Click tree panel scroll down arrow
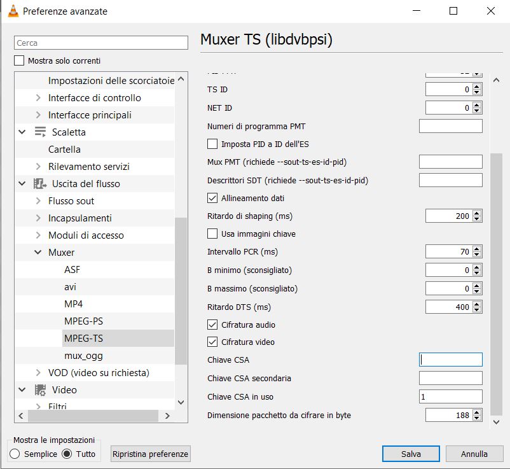Screen dimensions: 510x469 click(x=181, y=403)
